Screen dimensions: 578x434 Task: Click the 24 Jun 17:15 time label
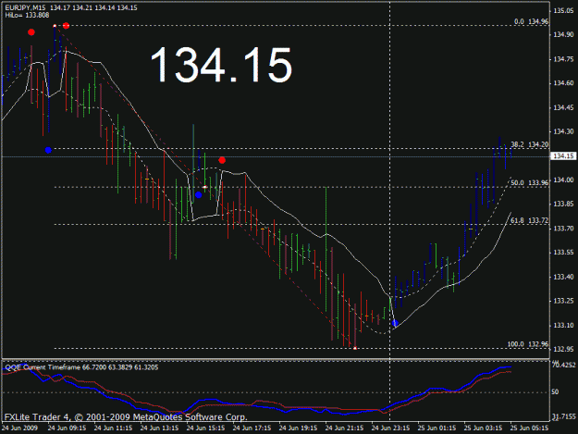point(252,428)
